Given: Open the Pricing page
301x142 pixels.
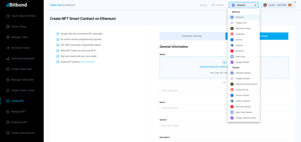Looking at the screenshot, I should (203, 5).
